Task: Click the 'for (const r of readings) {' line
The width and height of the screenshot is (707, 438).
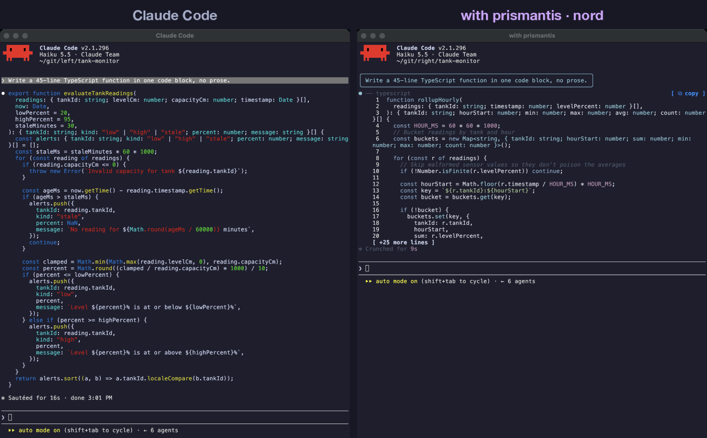Action: click(x=440, y=158)
